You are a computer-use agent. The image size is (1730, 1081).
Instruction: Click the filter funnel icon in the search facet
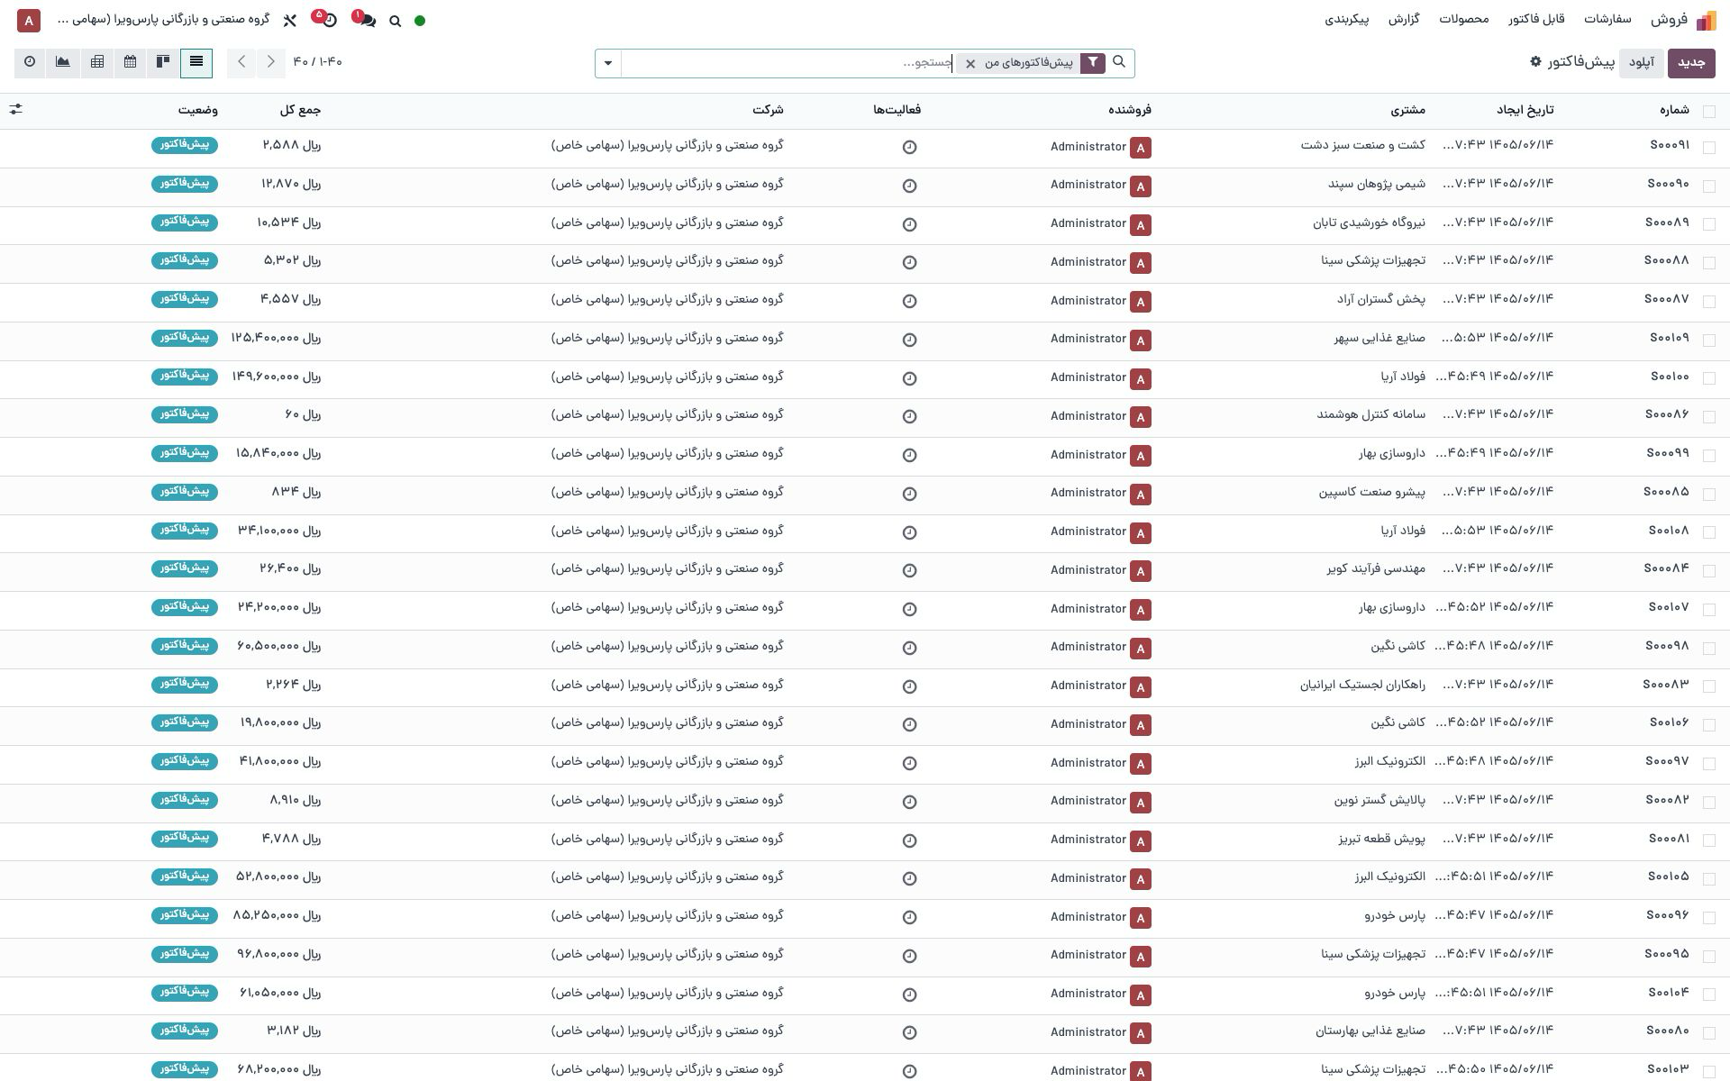[1092, 62]
